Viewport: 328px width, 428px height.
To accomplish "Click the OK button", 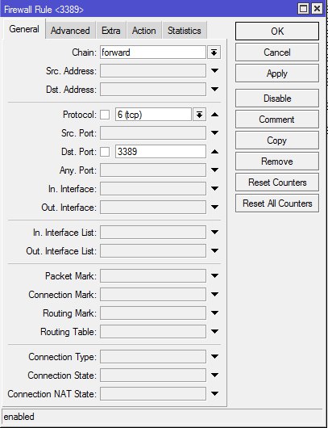I will pyautogui.click(x=277, y=31).
